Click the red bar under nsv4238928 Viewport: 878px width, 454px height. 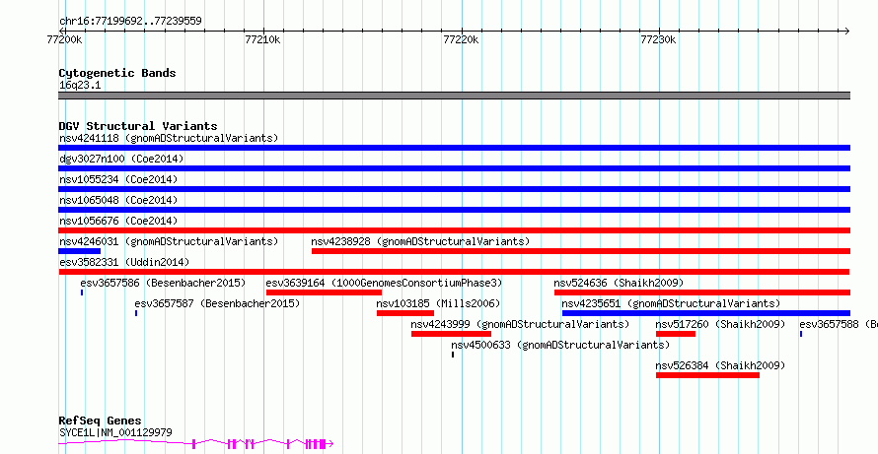click(x=581, y=251)
